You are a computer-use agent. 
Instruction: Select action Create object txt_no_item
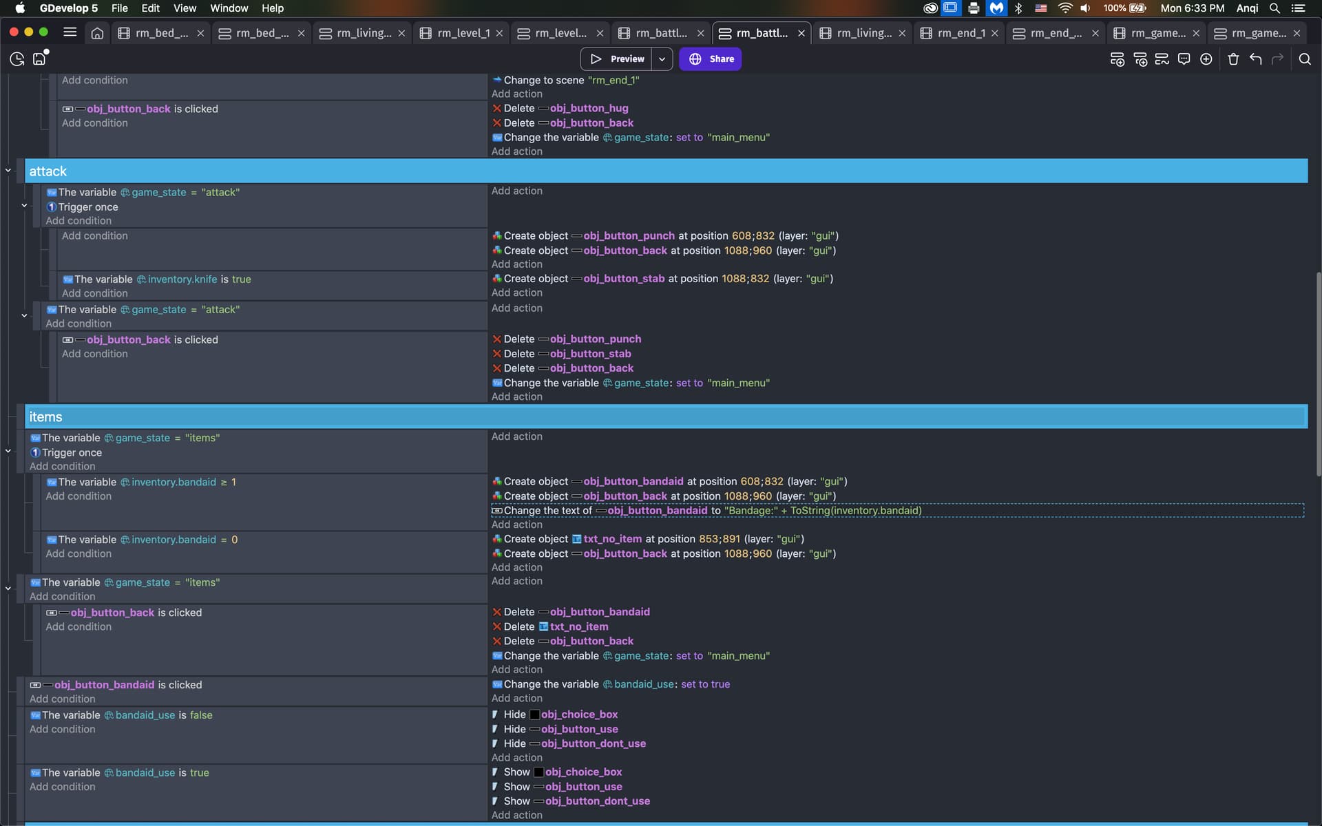(648, 539)
